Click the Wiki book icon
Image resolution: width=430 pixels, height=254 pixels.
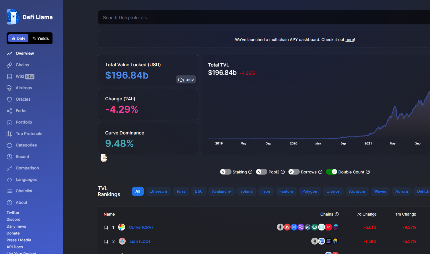click(9, 76)
